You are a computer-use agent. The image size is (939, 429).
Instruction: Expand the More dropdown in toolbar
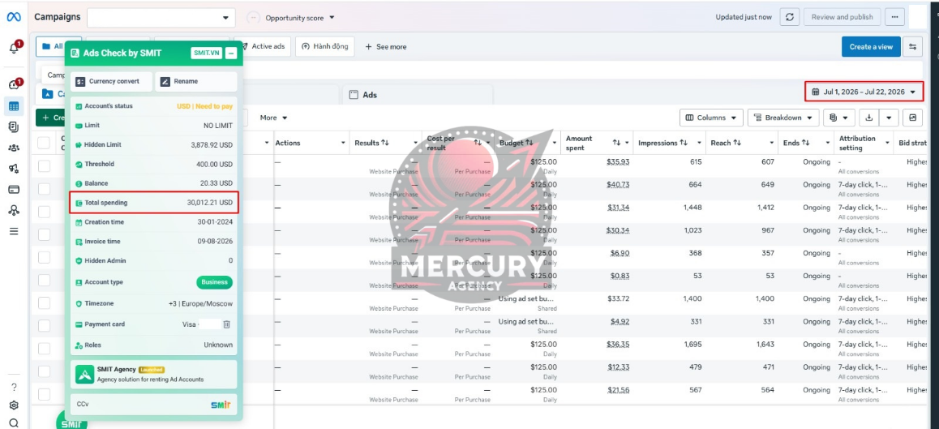[274, 118]
